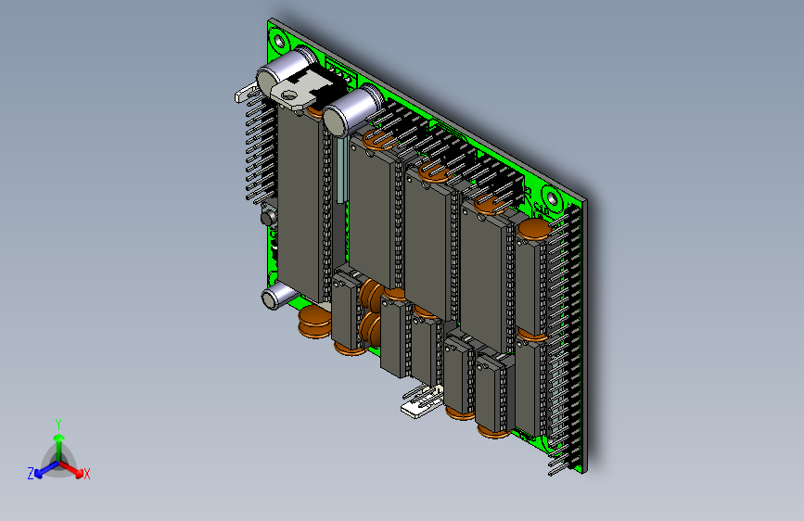Select the white tab terminal at upper left
Viewport: 804px width, 521px height.
[248, 94]
